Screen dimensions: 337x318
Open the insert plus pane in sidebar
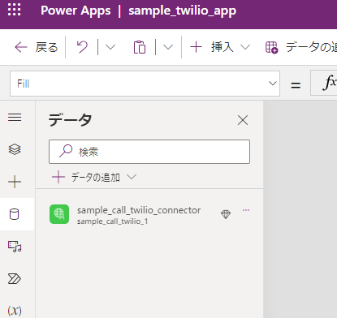tap(15, 182)
